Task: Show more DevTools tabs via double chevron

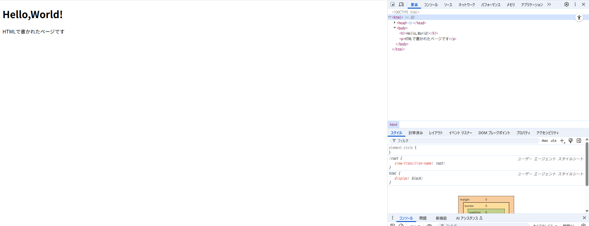Action: click(549, 4)
